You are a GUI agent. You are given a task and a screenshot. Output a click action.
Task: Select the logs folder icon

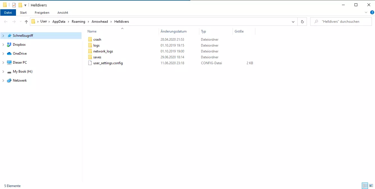click(x=90, y=45)
